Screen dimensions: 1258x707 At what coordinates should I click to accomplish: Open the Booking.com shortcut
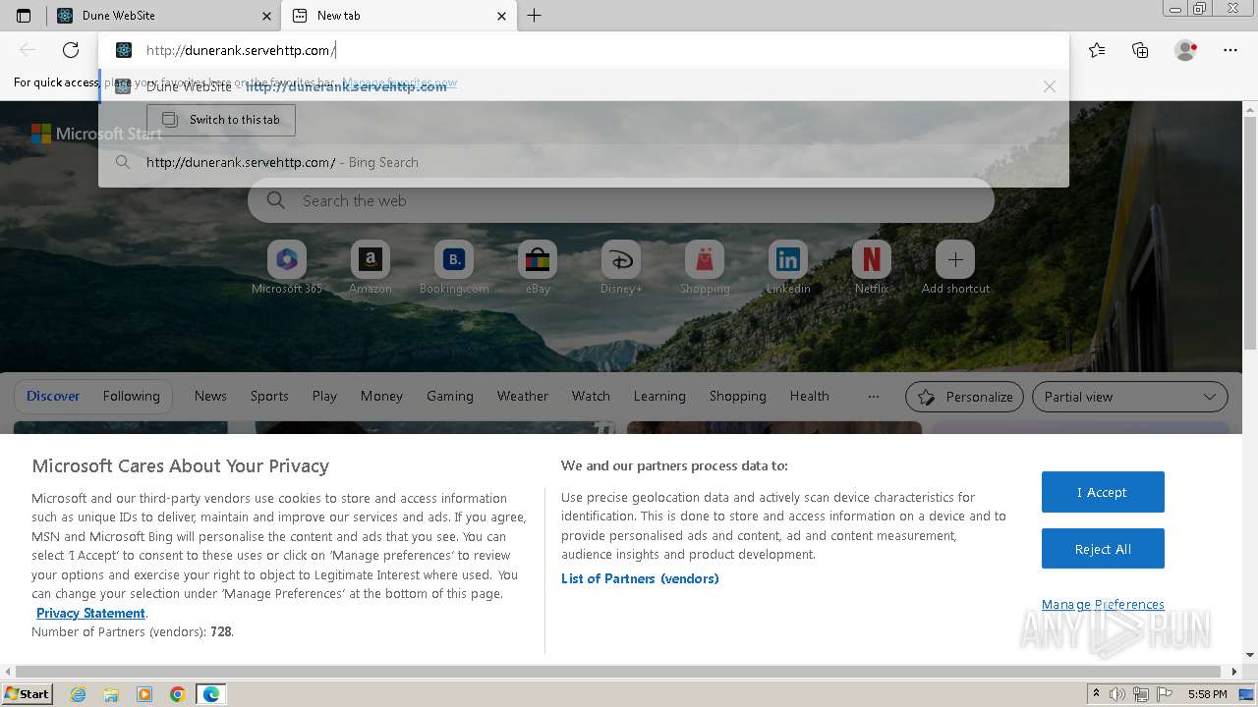click(x=454, y=268)
